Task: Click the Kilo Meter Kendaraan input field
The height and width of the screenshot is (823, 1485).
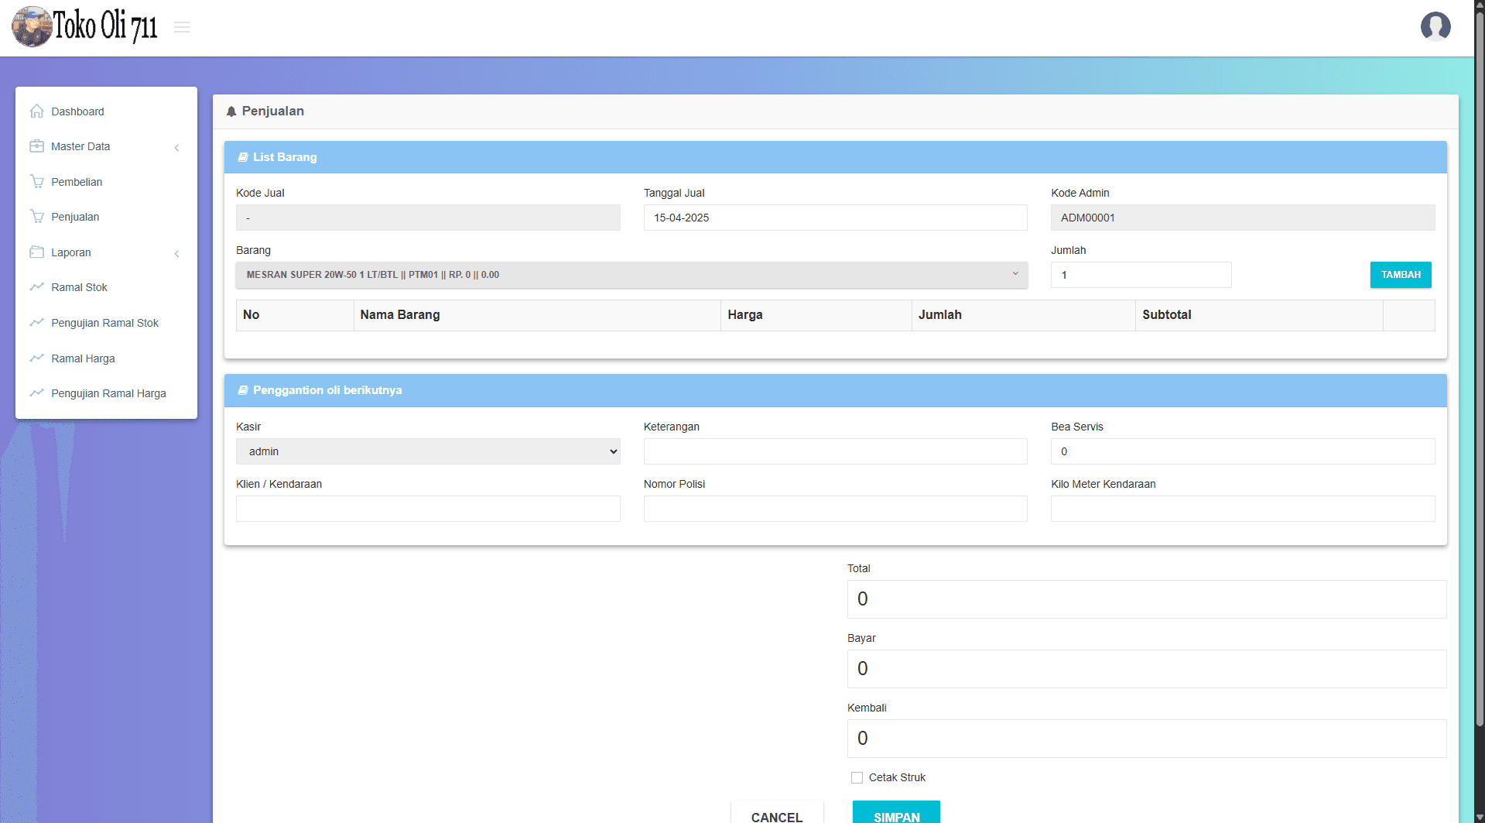Action: 1243,509
